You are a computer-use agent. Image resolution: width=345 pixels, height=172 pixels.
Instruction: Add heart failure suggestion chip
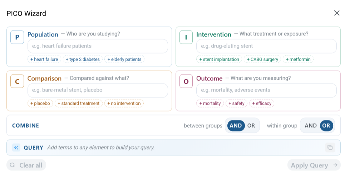[x=44, y=59]
